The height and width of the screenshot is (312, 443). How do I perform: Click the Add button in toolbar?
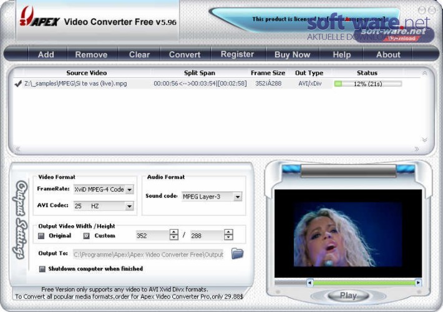click(x=46, y=54)
